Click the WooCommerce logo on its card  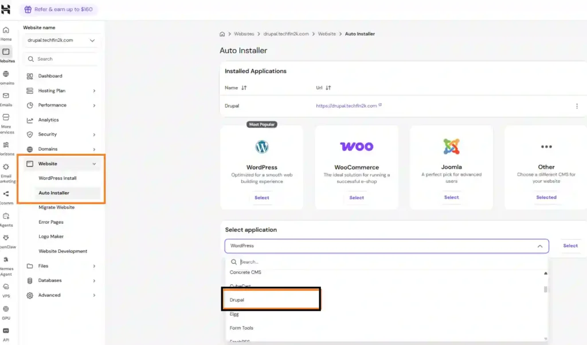coord(357,146)
